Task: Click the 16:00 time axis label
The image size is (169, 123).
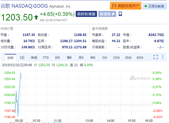Action: [x=149, y=121]
